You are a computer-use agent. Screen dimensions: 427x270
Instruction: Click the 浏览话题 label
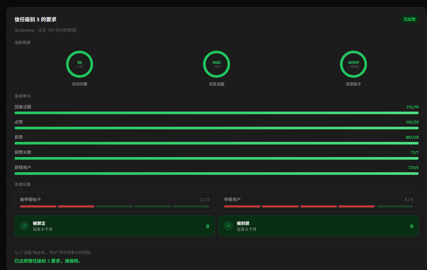point(217,84)
